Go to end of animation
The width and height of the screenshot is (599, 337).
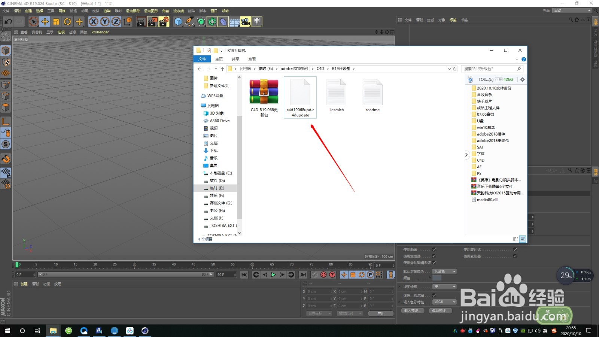coord(303,274)
